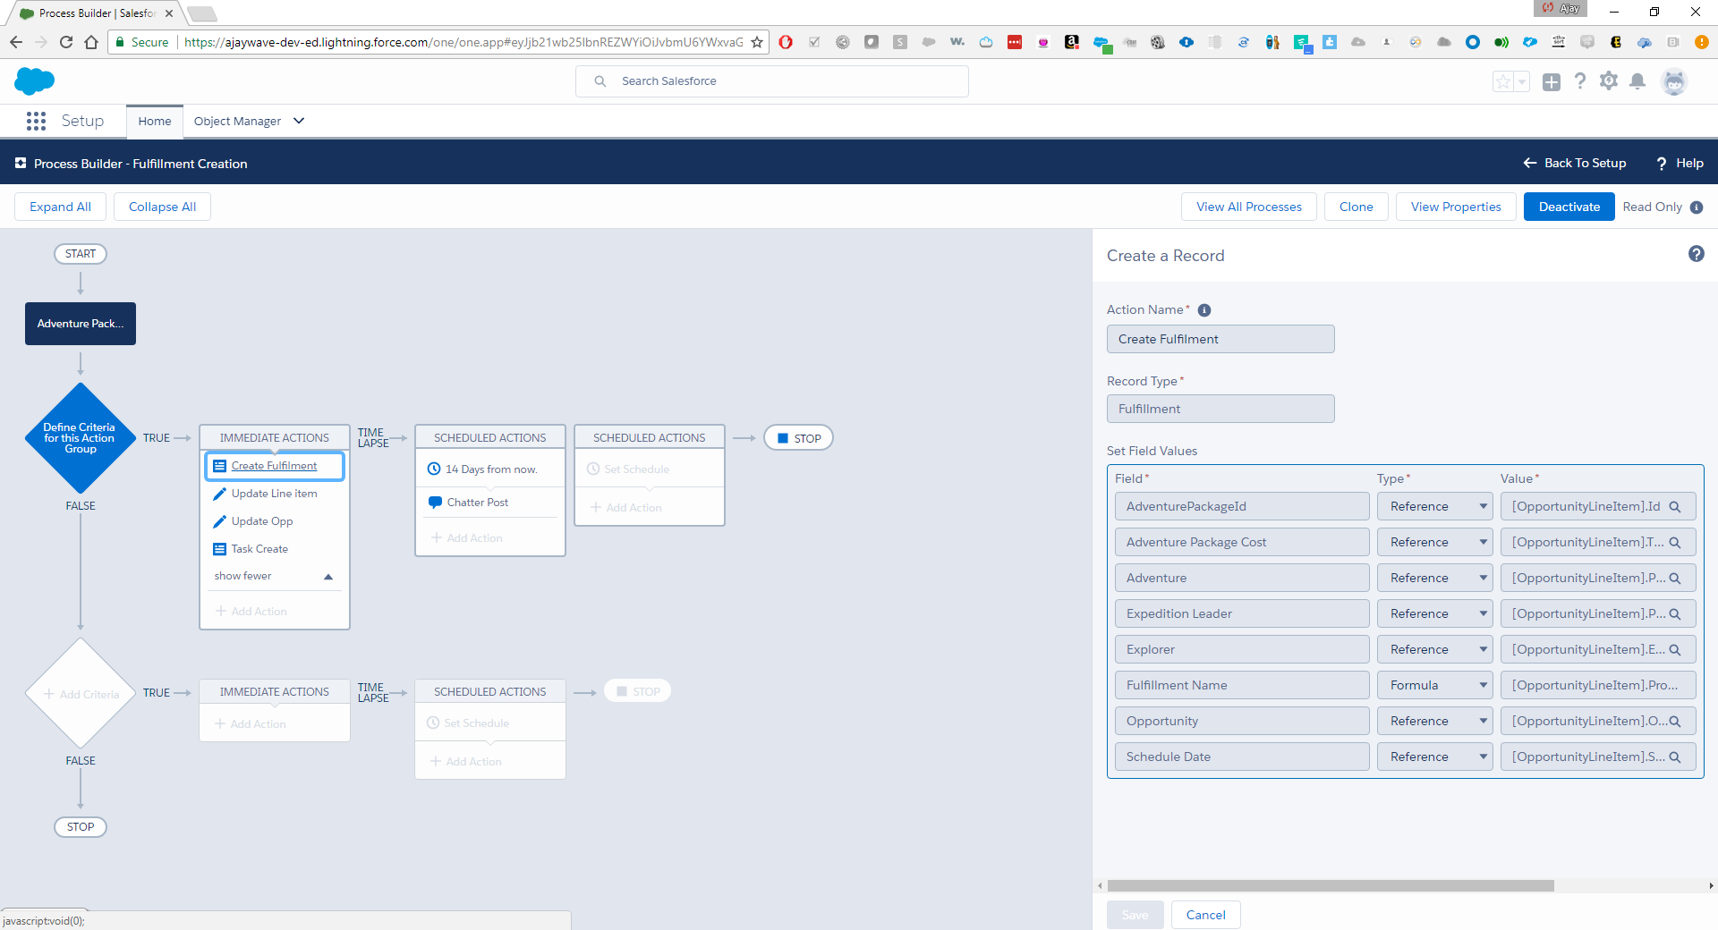Open lookup for AdventurePackageId value
Viewport: 1718px width, 930px height.
pos(1675,507)
